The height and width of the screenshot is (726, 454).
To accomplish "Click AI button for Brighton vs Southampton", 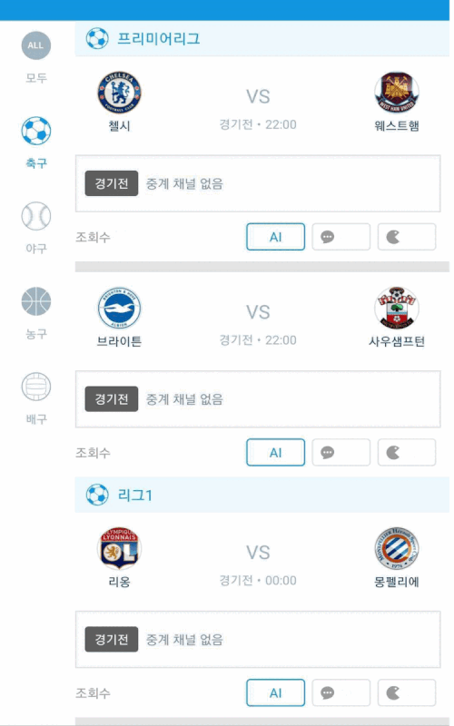I will pos(276,452).
